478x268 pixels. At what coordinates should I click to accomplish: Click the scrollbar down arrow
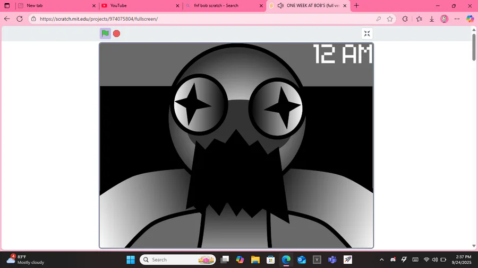(474, 246)
